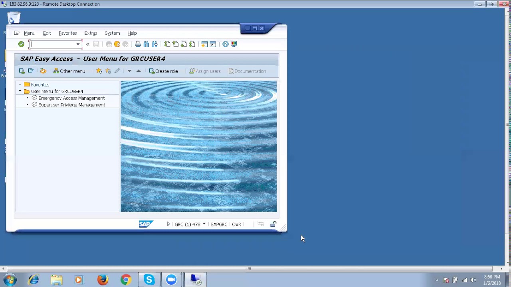
Task: Click the SAP logo in status bar
Action: click(145, 224)
